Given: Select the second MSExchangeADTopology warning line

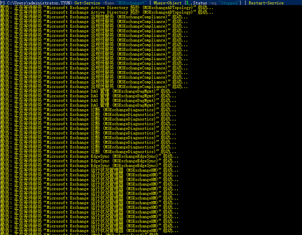Looking at the screenshot, I should click(107, 12).
